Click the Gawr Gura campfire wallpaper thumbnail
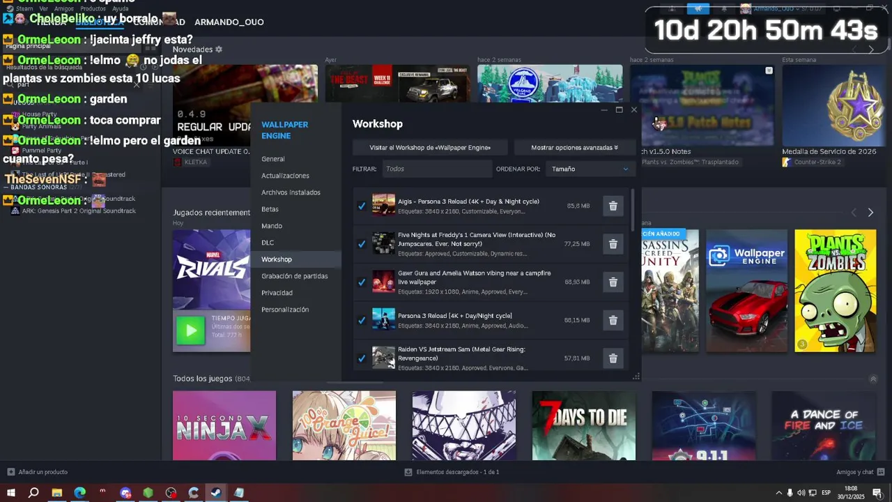The width and height of the screenshot is (892, 502). [383, 282]
